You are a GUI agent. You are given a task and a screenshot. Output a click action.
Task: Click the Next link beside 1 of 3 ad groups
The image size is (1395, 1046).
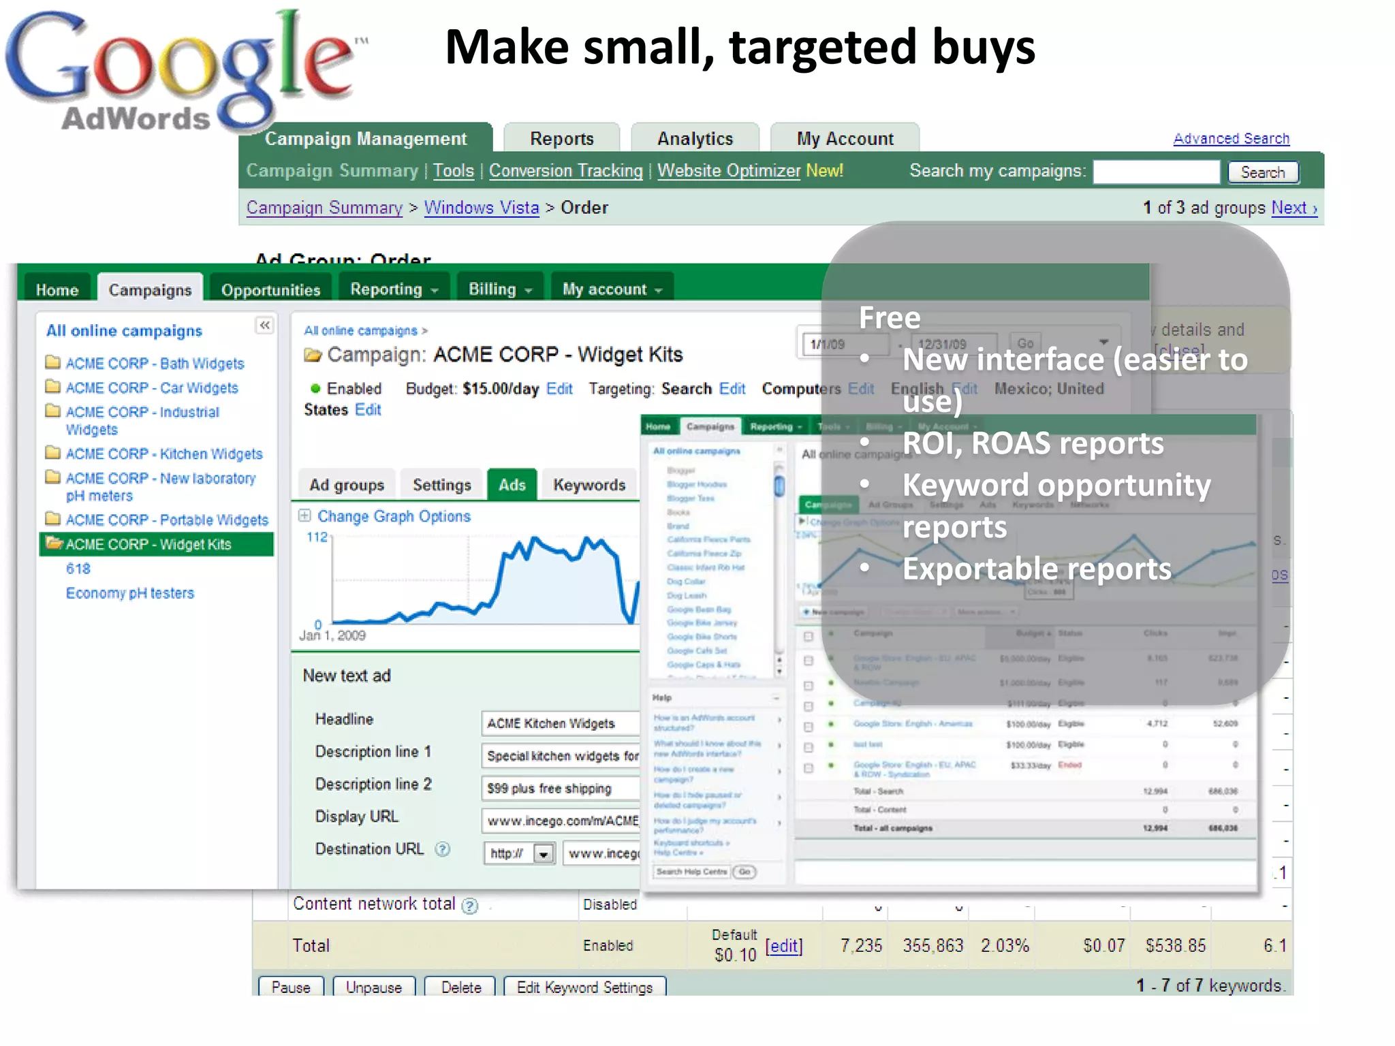[x=1294, y=208]
